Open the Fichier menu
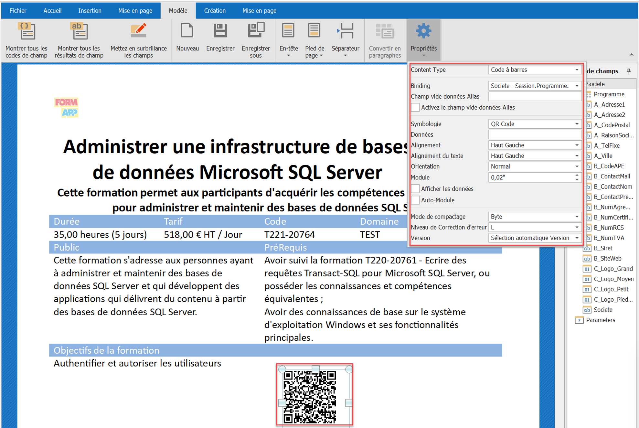Viewport: 639px width, 428px height. pos(18,11)
